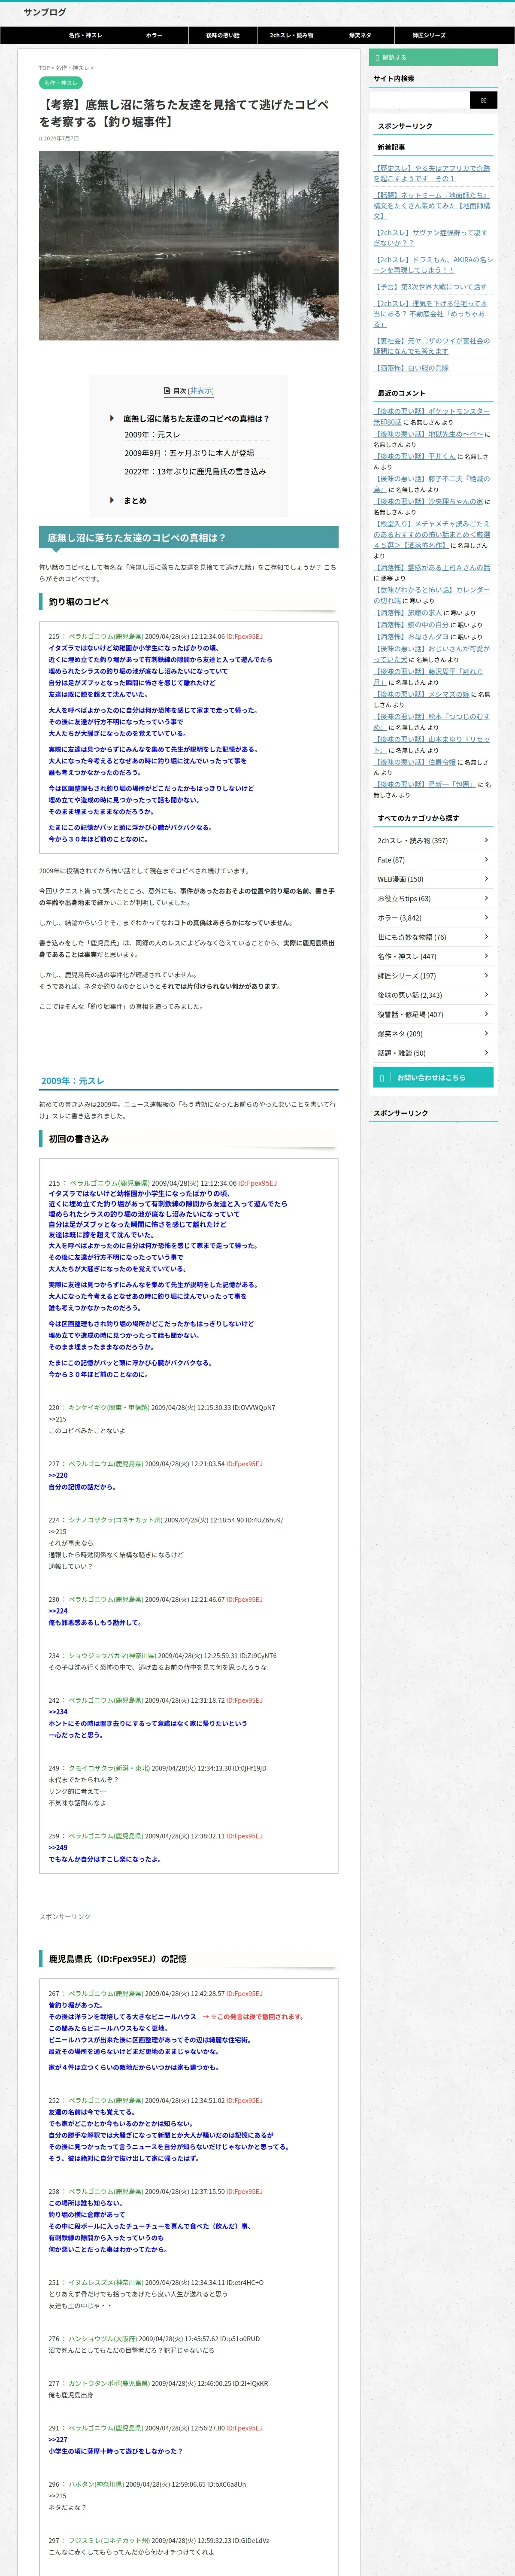The image size is (515, 2576).
Task: Click the chevron on 世にも奇妙な物語 (76) row
Action: pos(487,937)
